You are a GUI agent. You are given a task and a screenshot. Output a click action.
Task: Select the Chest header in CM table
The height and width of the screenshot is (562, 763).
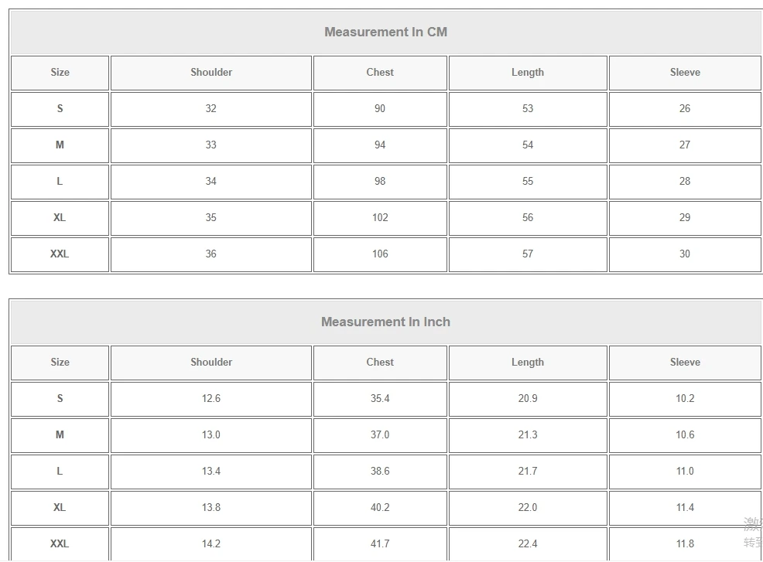tap(380, 72)
